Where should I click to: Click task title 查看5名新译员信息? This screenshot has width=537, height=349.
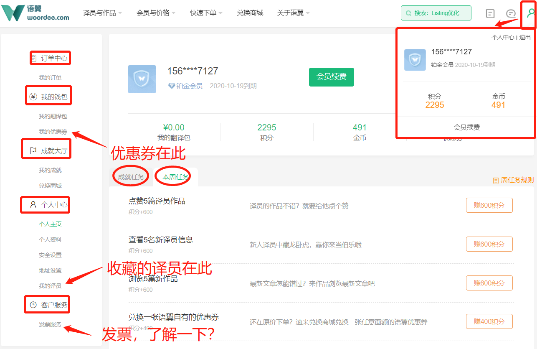tap(161, 239)
